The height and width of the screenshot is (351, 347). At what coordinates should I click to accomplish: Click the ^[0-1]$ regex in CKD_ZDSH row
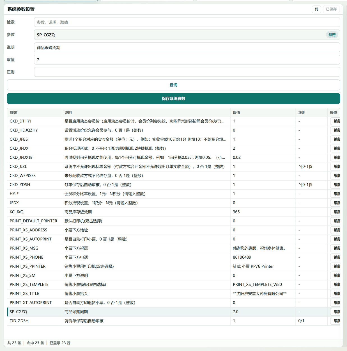coord(305,185)
